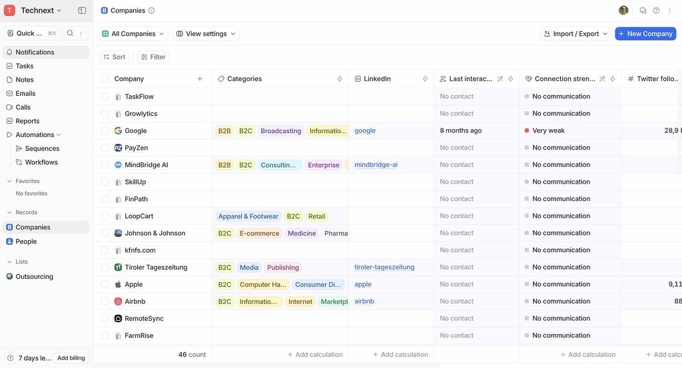Click the lightning icon in Connection strength header
The width and height of the screenshot is (682, 368).
coord(613,79)
